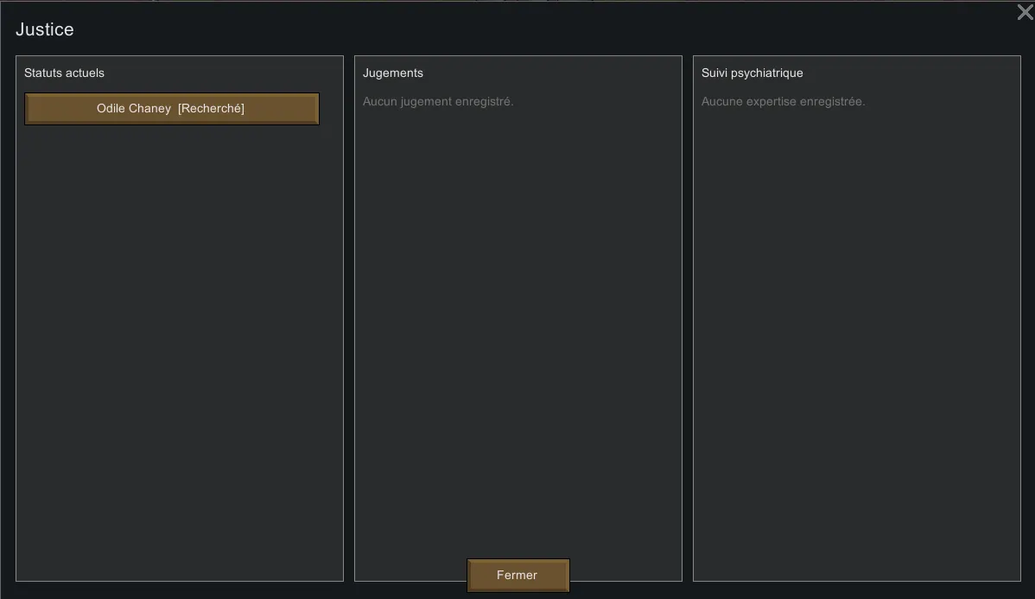This screenshot has width=1035, height=599.
Task: Click empty space in Statuts actuels panel
Action: click(x=179, y=346)
